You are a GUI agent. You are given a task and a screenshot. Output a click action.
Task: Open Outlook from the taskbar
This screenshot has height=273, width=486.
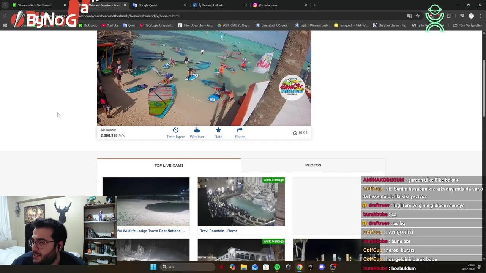pos(255,267)
